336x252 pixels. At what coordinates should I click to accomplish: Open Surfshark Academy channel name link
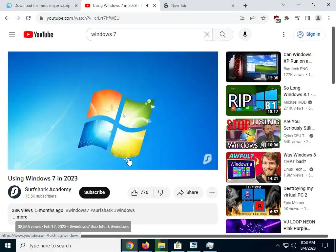(x=48, y=189)
